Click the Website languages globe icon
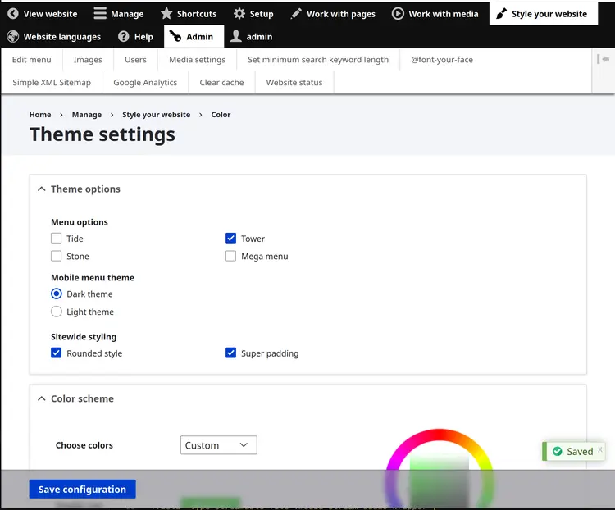The width and height of the screenshot is (615, 510). 13,36
